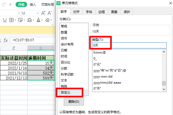
Task: Click the 实际还款时间 header cell
Action: tap(14, 58)
